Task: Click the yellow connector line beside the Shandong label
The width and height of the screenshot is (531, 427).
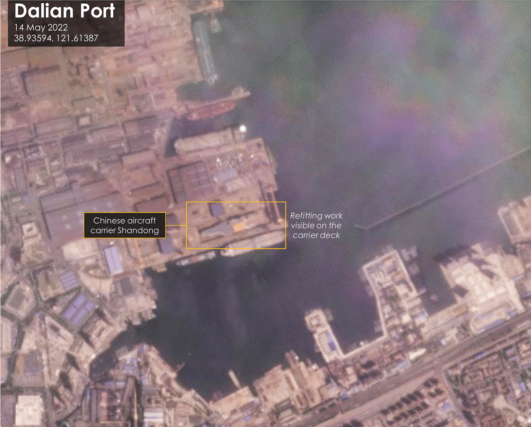Action: tap(176, 225)
